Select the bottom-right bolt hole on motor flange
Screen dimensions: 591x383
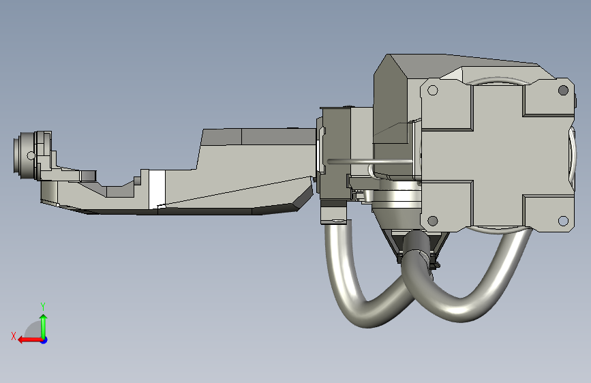click(x=563, y=221)
